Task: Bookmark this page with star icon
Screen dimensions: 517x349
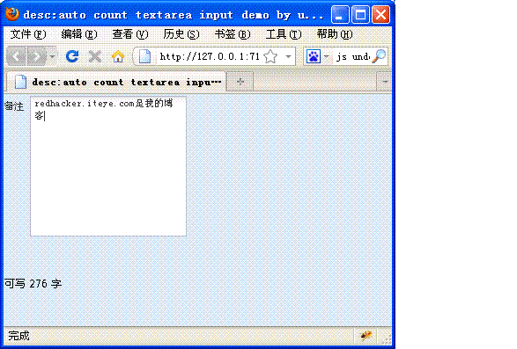Action: coord(270,56)
